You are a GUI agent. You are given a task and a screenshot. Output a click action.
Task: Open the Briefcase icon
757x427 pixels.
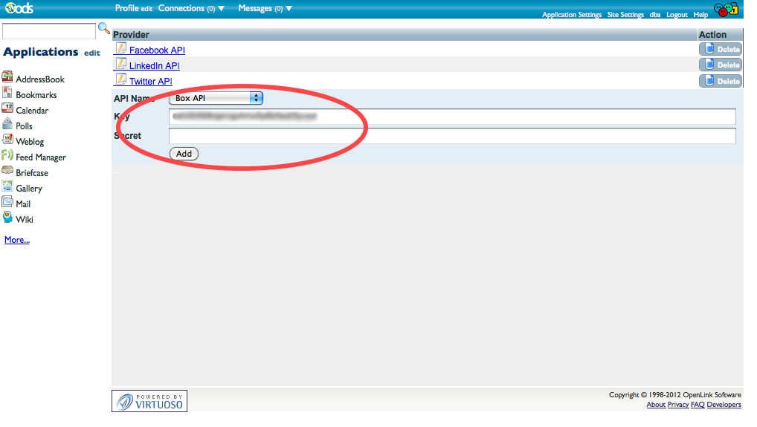click(7, 172)
